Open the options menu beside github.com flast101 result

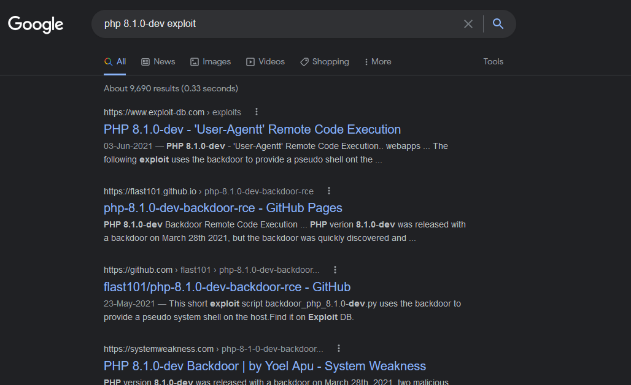pyautogui.click(x=335, y=270)
